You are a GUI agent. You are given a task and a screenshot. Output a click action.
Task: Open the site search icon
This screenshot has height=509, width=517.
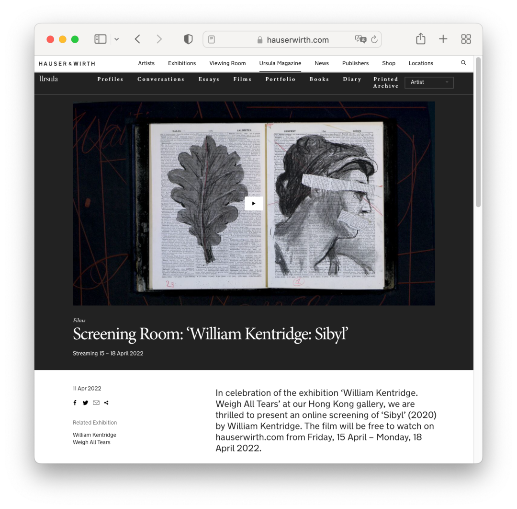pyautogui.click(x=463, y=63)
